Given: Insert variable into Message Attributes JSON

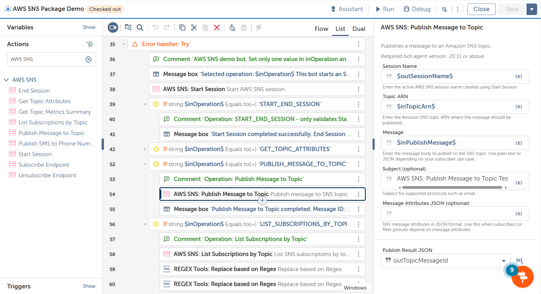Looking at the screenshot, I should click(x=519, y=214).
